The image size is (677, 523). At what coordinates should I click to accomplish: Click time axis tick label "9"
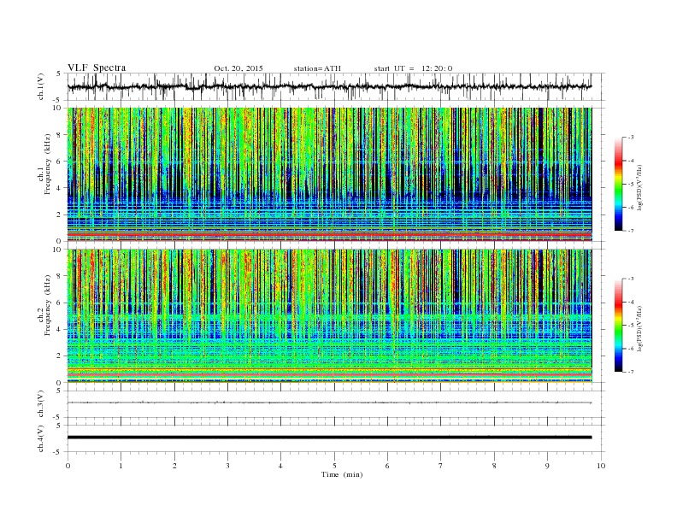[x=547, y=466]
